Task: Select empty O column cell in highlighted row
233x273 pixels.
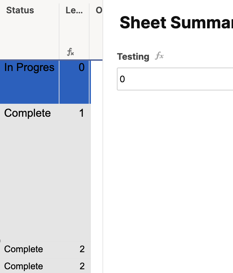Action: pos(97,82)
